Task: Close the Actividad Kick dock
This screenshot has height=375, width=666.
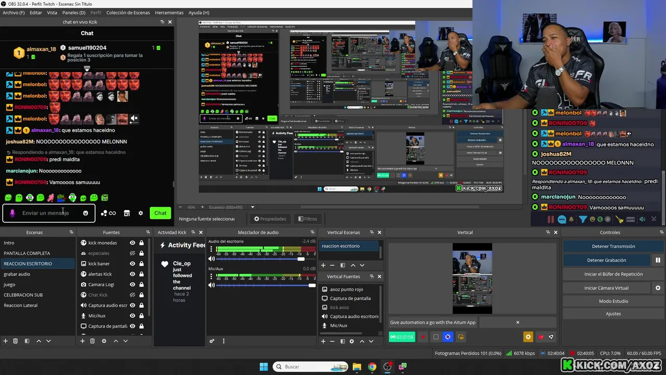Action: (201, 232)
